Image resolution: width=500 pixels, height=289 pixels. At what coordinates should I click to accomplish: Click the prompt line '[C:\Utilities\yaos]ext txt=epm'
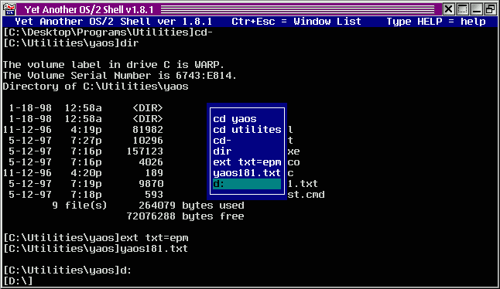pos(96,238)
